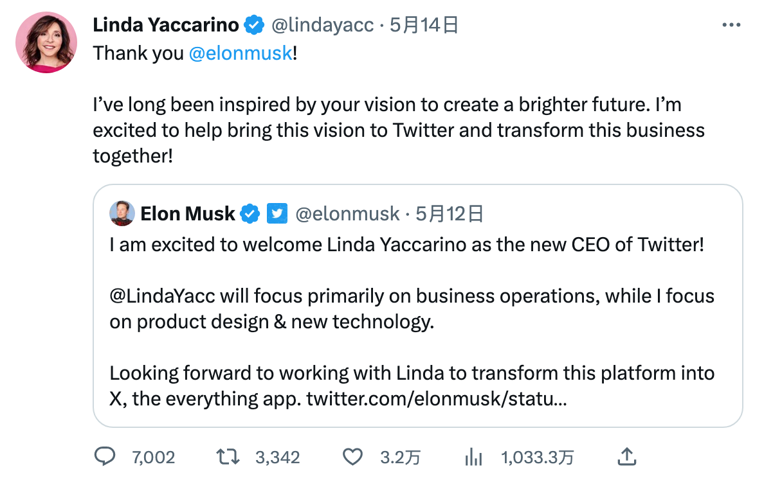The width and height of the screenshot is (764, 496).
Task: Open the 5月14日 tweet timestamp
Action: [x=424, y=26]
